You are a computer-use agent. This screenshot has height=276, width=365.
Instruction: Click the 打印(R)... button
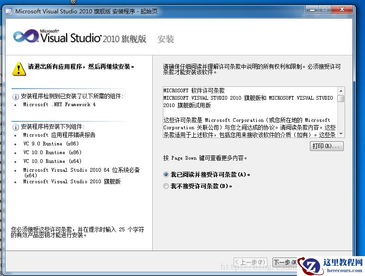(x=327, y=146)
